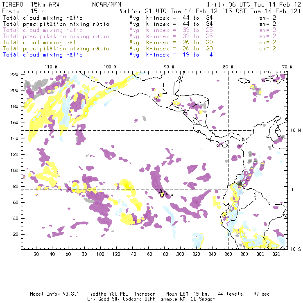Click 'Tiedtke' in model info line

(x=97, y=294)
